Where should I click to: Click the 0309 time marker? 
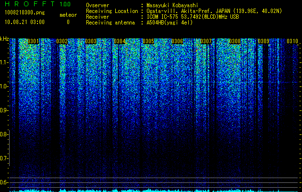(x=264, y=41)
